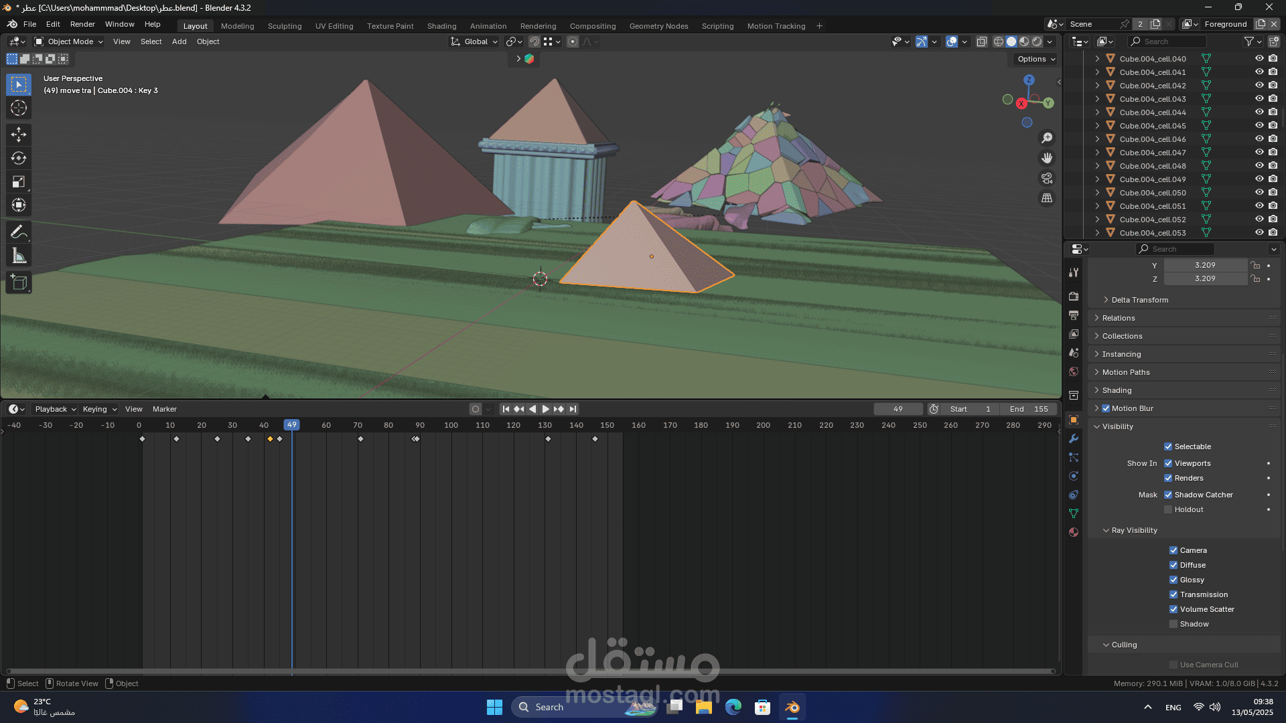Open the viewport Options button
Image resolution: width=1286 pixels, height=723 pixels.
(1035, 59)
